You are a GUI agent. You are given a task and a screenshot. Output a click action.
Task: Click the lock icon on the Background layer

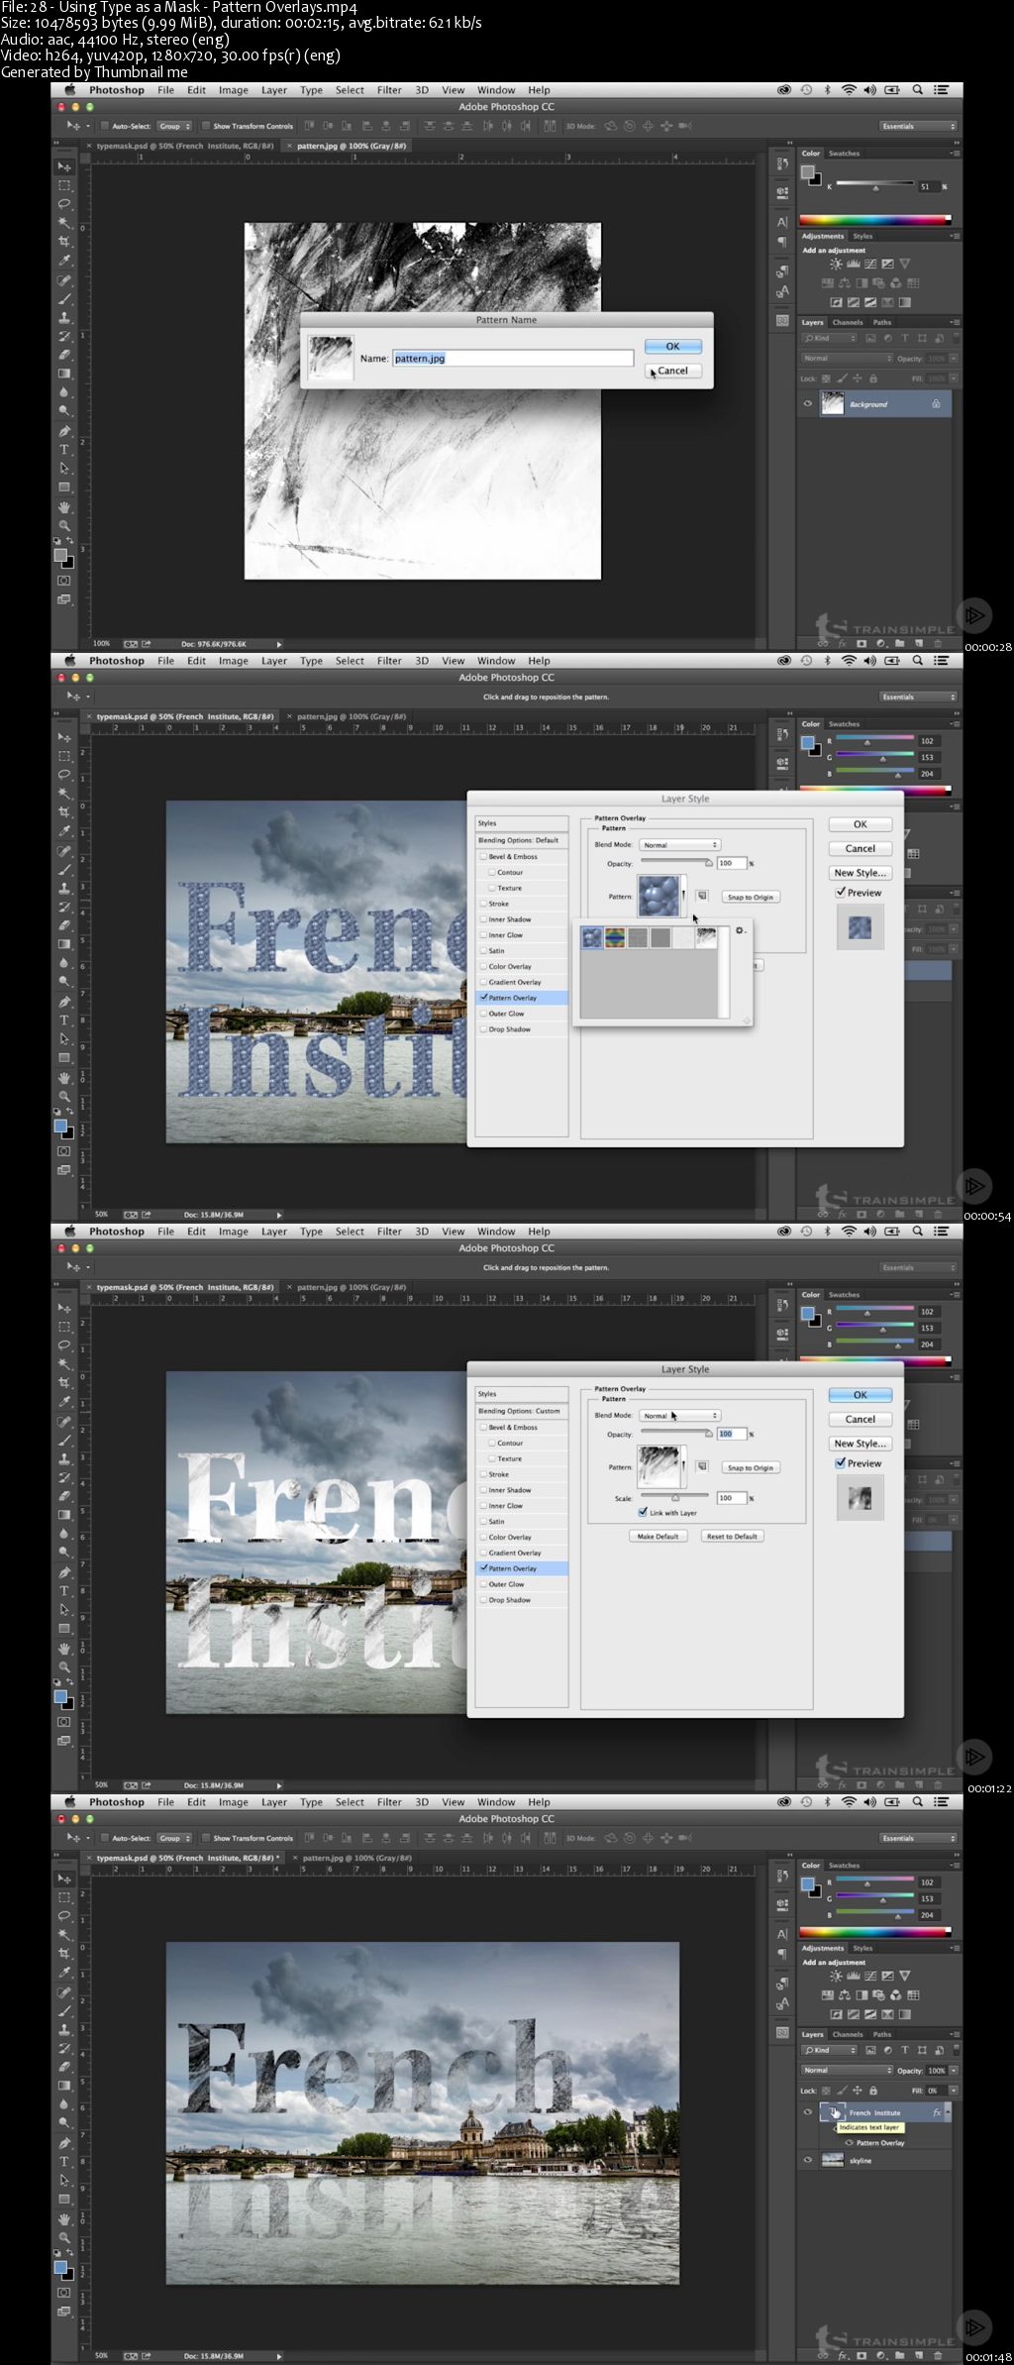[936, 404]
